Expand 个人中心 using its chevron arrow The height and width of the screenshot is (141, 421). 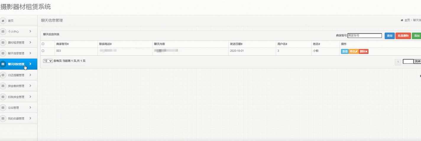pyautogui.click(x=30, y=31)
